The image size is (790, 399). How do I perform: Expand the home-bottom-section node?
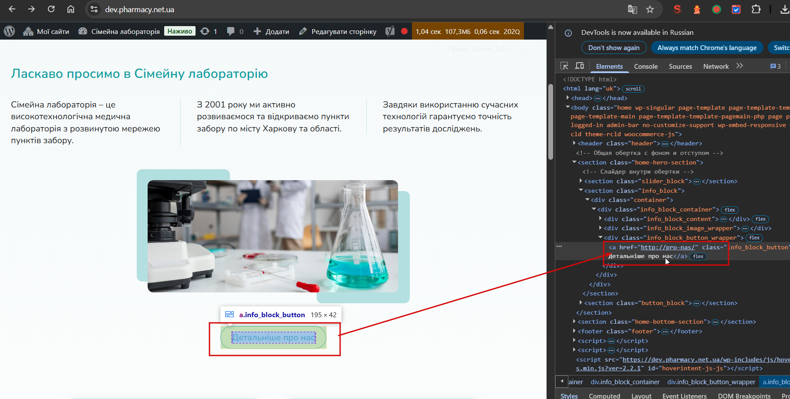coord(574,322)
